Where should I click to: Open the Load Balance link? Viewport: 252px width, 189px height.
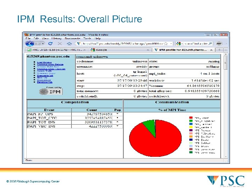tap(44, 62)
